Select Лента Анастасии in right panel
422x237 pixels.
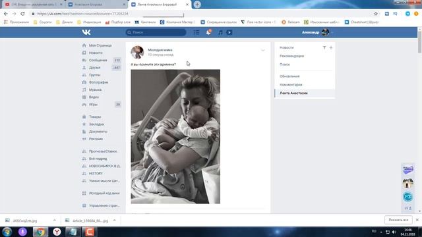pyautogui.click(x=305, y=93)
